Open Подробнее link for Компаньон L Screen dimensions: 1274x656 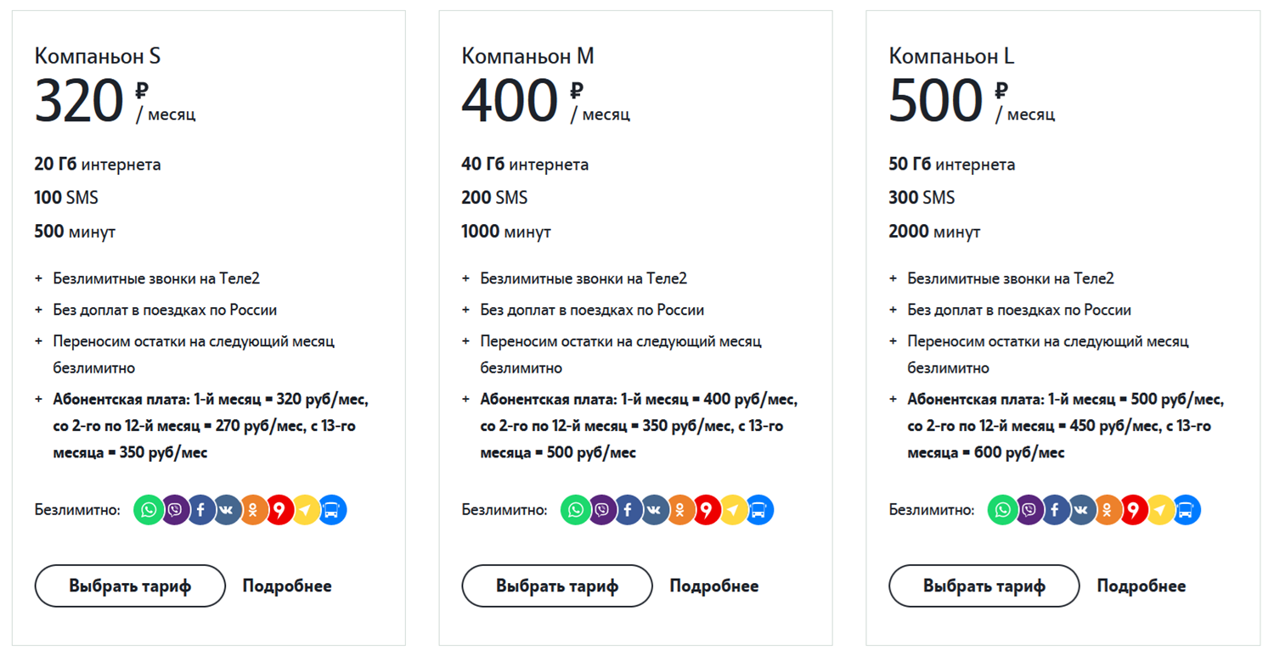point(1142,586)
